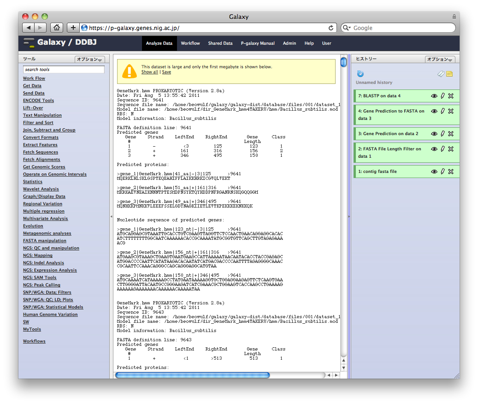Click pencil icon for Gene Prediction on data 2
Viewport: 478px width, 404px height.
[x=443, y=134]
